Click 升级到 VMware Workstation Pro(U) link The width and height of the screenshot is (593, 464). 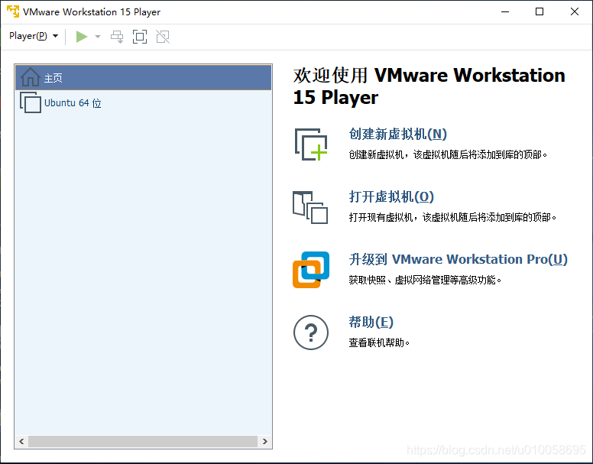click(x=458, y=259)
